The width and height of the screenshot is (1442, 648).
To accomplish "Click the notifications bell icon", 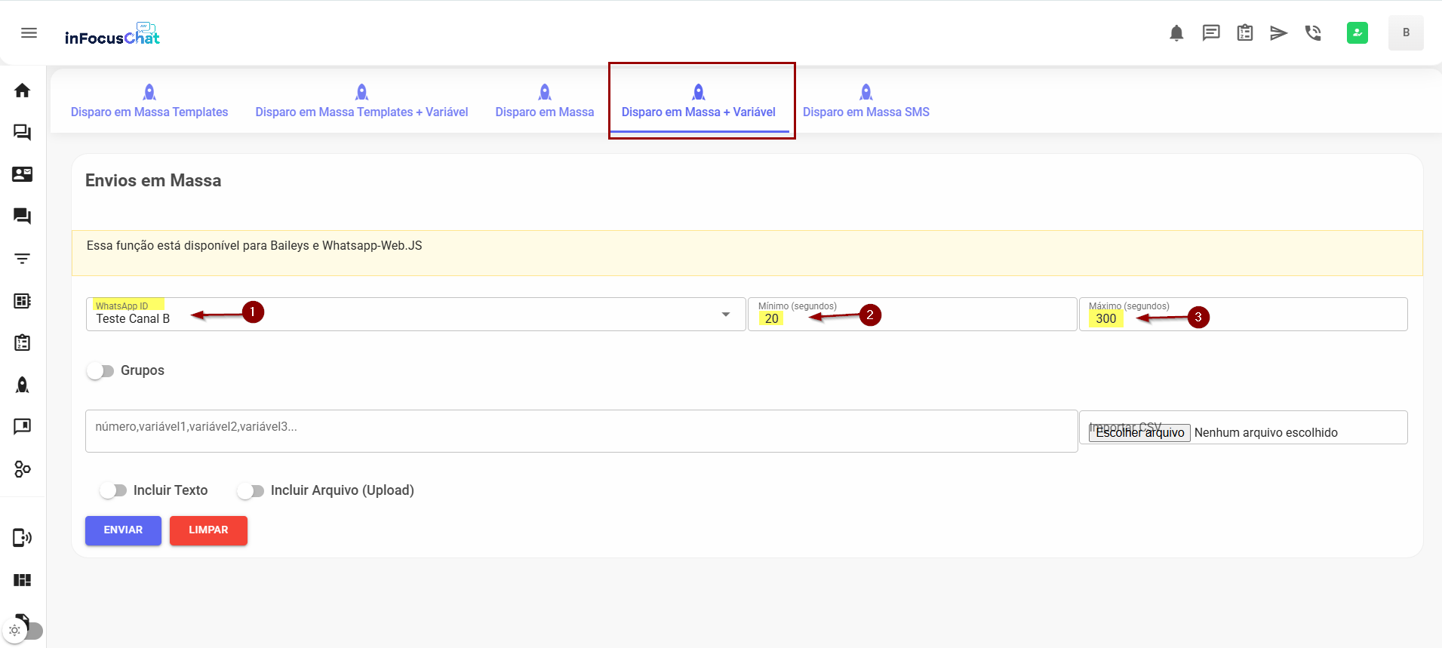I will [x=1176, y=32].
